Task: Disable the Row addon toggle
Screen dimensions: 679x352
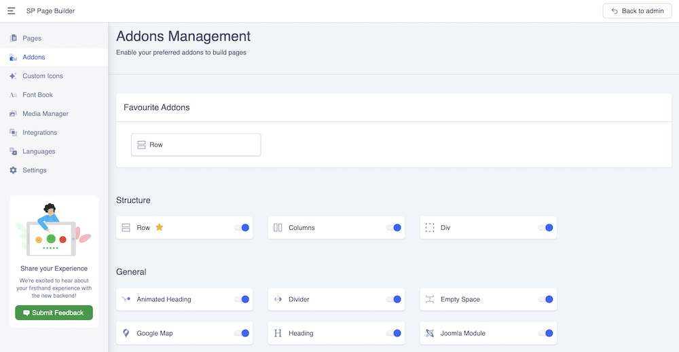Action: tap(242, 228)
